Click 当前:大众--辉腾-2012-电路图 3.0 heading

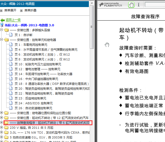tap(29, 25)
